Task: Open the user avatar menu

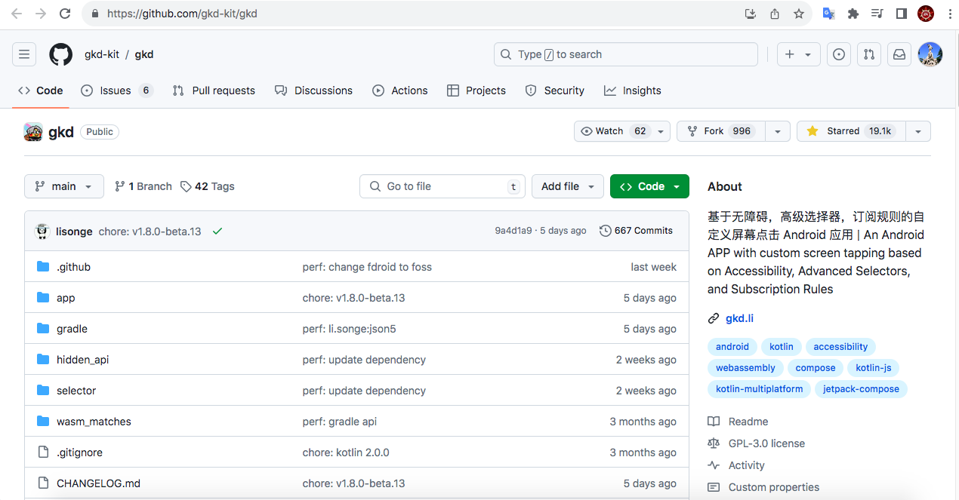Action: (x=930, y=54)
